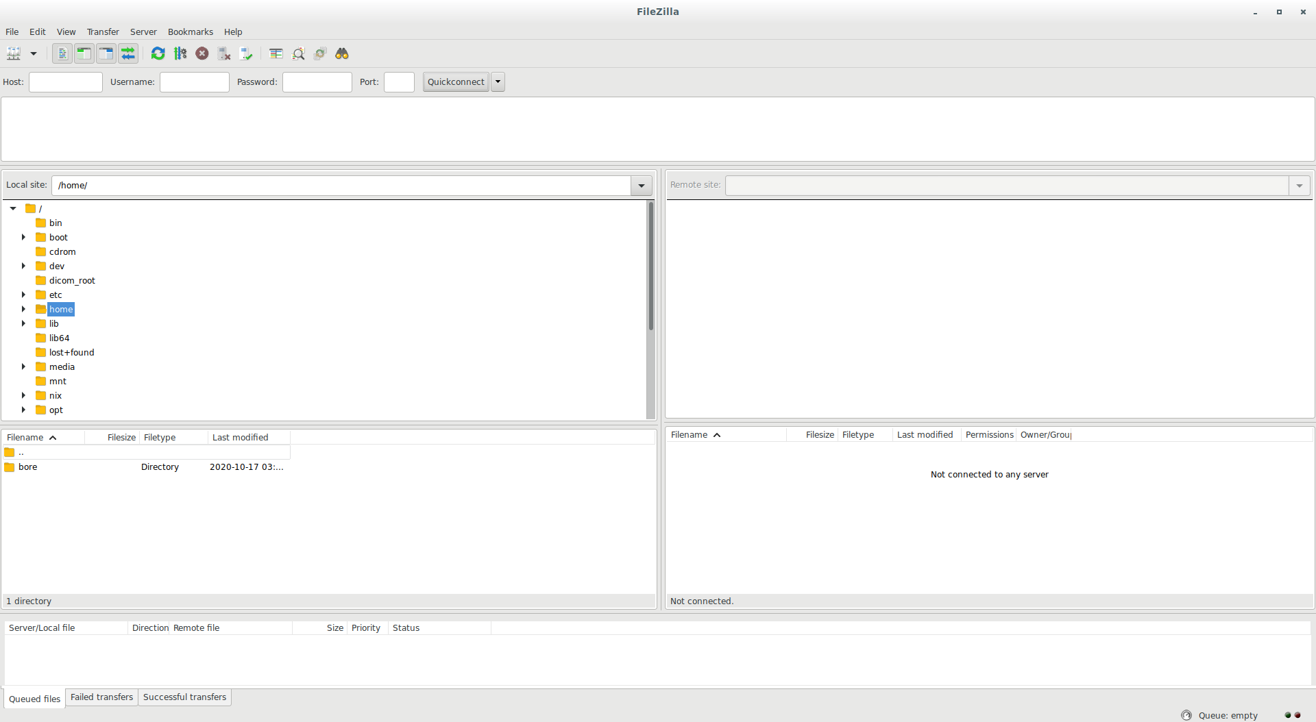Open directory listing filters
The height and width of the screenshot is (722, 1316).
click(276, 53)
